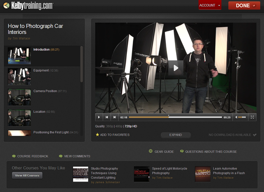The image size is (264, 192).
Task: Click the big center play overlay
Action: 176,68
